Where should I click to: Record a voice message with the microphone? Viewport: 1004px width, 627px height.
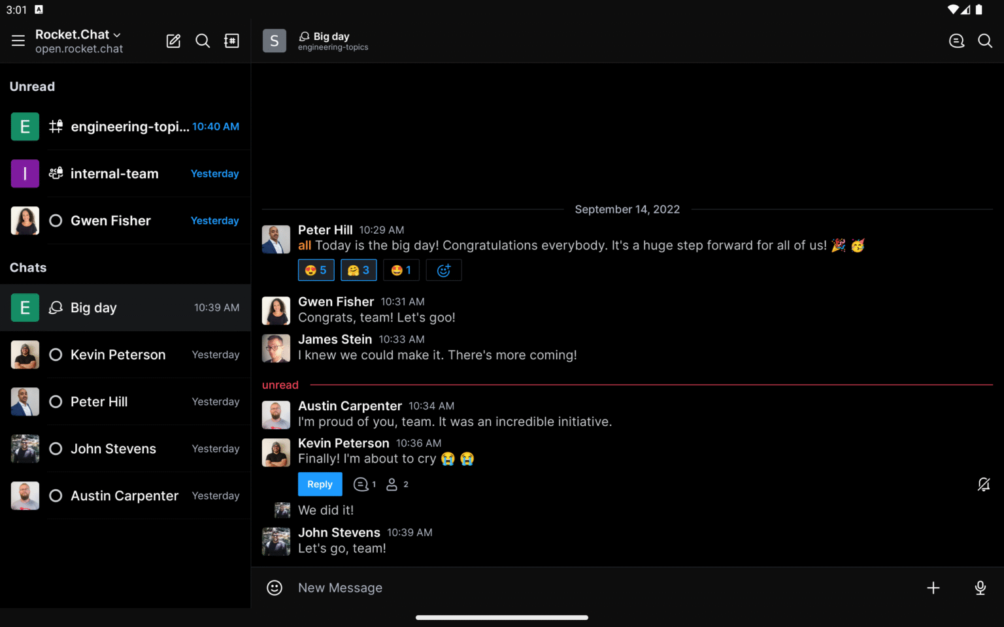click(x=980, y=587)
